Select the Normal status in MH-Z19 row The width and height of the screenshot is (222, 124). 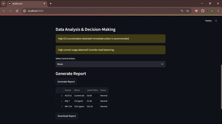coord(104,106)
